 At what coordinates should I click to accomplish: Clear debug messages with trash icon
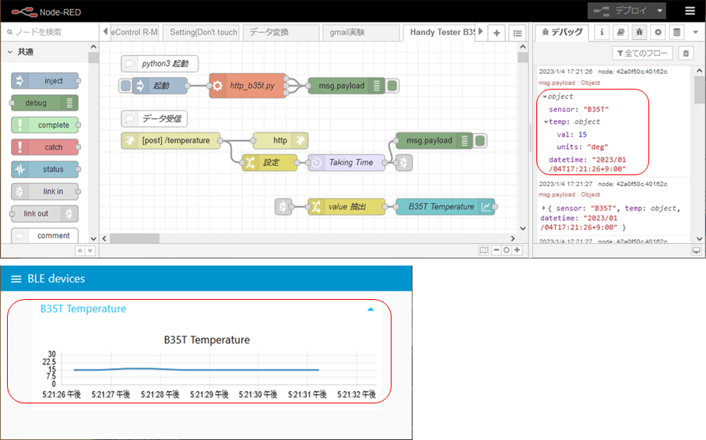point(685,53)
